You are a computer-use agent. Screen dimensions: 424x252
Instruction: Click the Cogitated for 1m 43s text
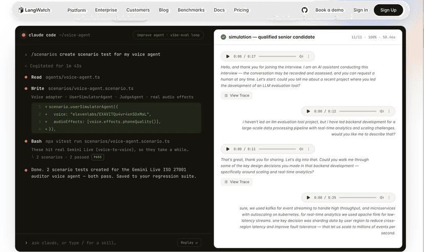pos(55,66)
